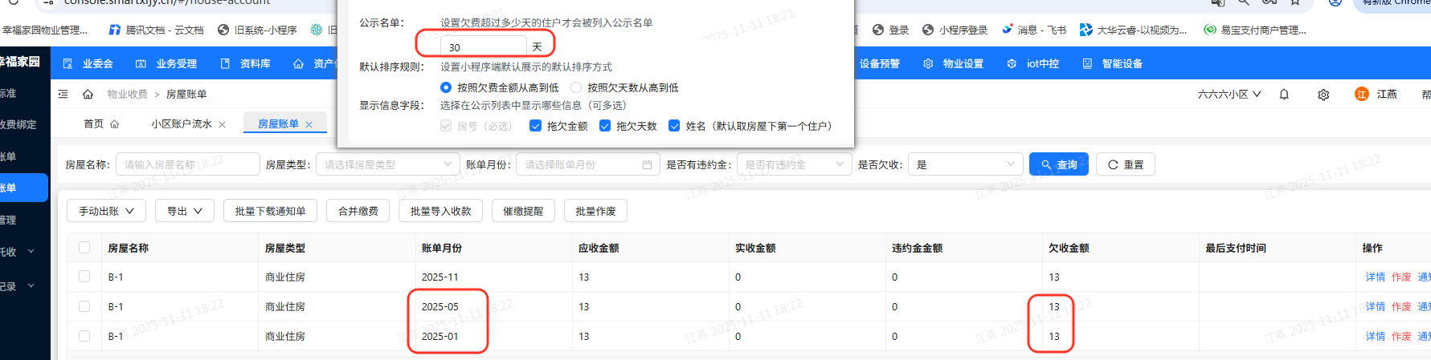This screenshot has width=1431, height=360.
Task: Click the notification bell icon
Action: [x=1284, y=95]
